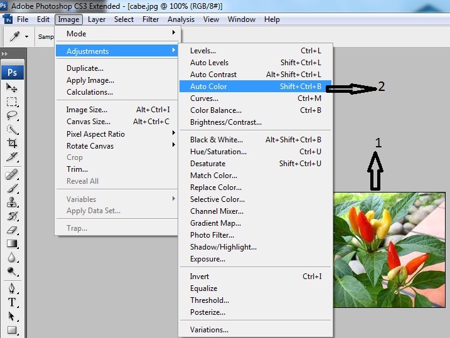This screenshot has width=450, height=338.
Task: Select the Move tool
Action: click(x=12, y=87)
